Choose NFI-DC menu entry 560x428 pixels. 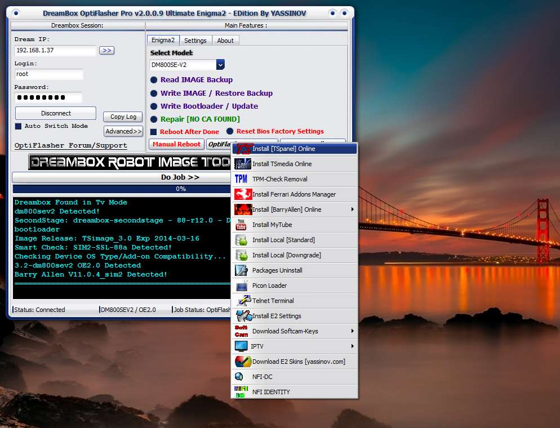tap(295, 377)
